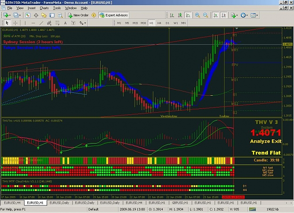Select the Crosshair tool
This screenshot has height=213, width=294.
pyautogui.click(x=15, y=23)
